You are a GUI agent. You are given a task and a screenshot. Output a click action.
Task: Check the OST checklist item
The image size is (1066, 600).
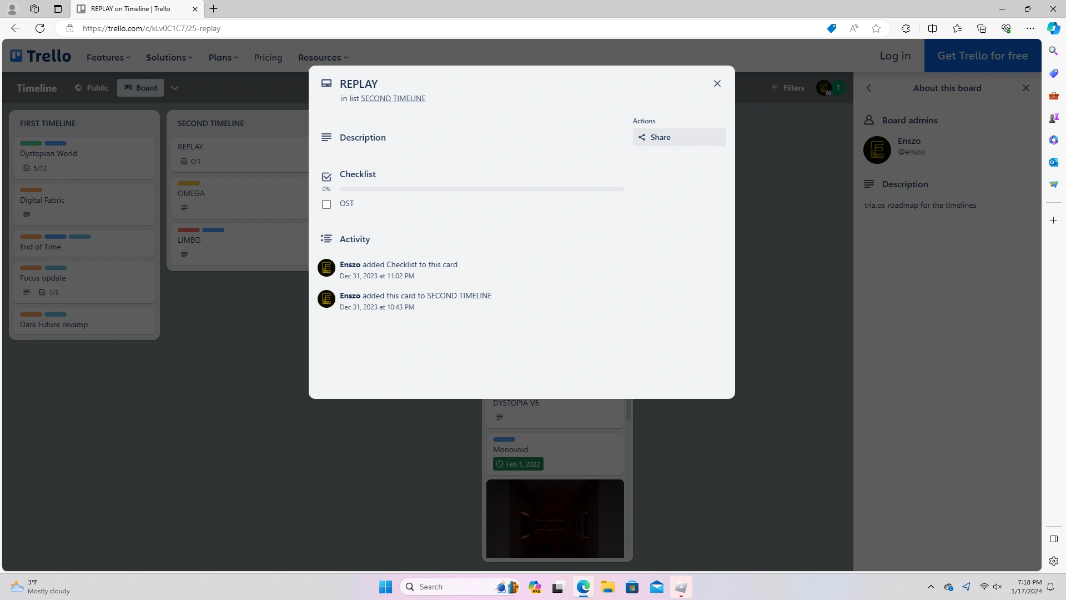pyautogui.click(x=326, y=204)
